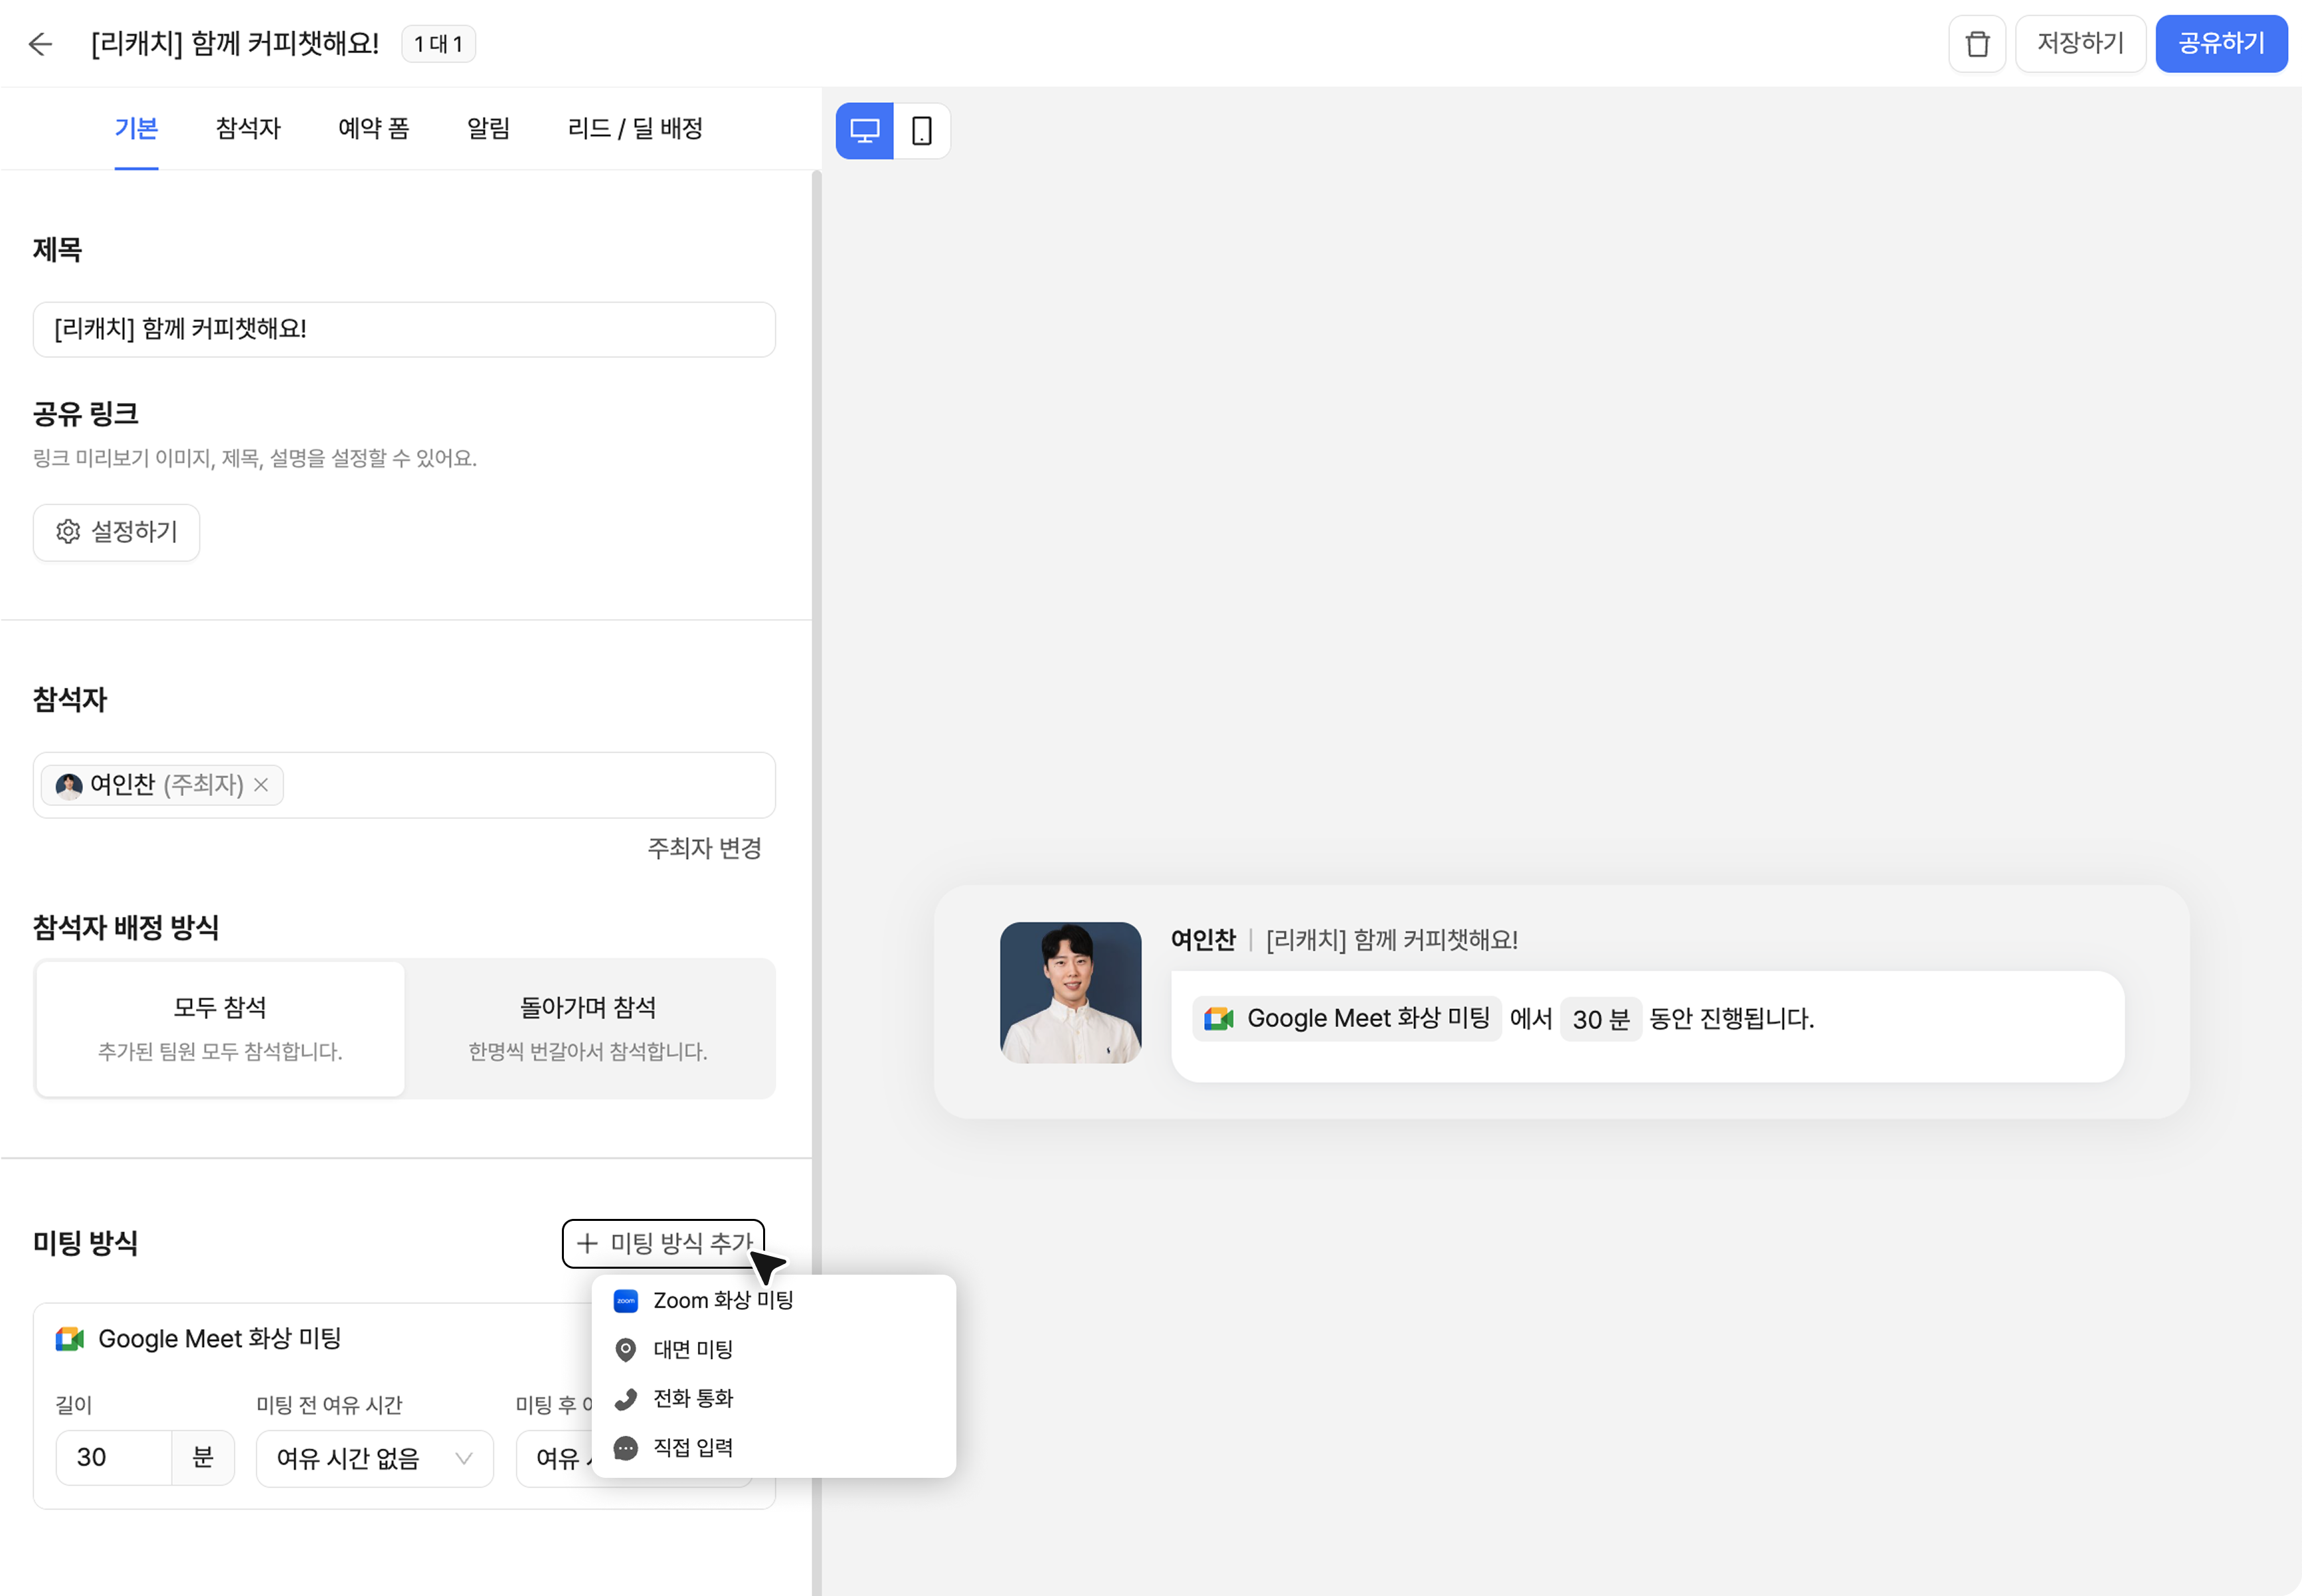Go to 리드 / 딜 배정 tab
The image size is (2302, 1596).
[636, 128]
